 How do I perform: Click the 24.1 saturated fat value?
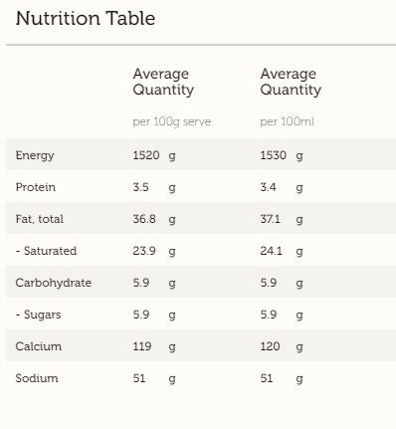coord(272,251)
